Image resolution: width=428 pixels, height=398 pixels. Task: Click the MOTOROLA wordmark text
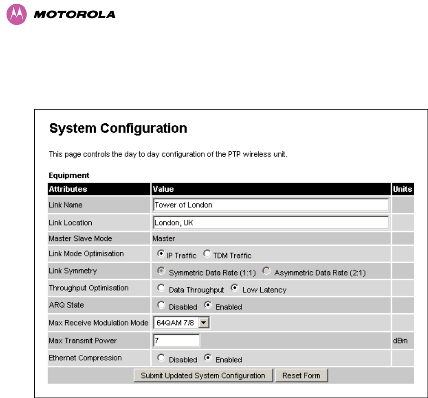tap(75, 14)
